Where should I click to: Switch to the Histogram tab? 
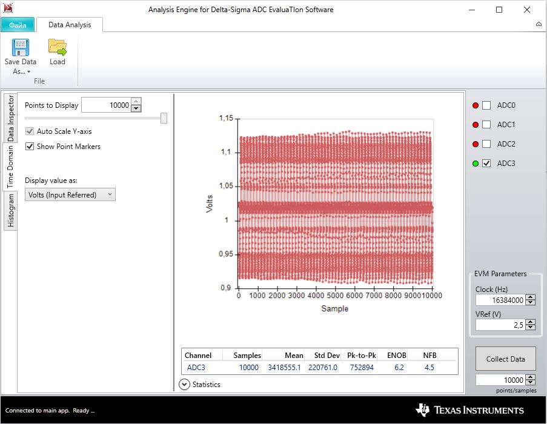pyautogui.click(x=10, y=211)
